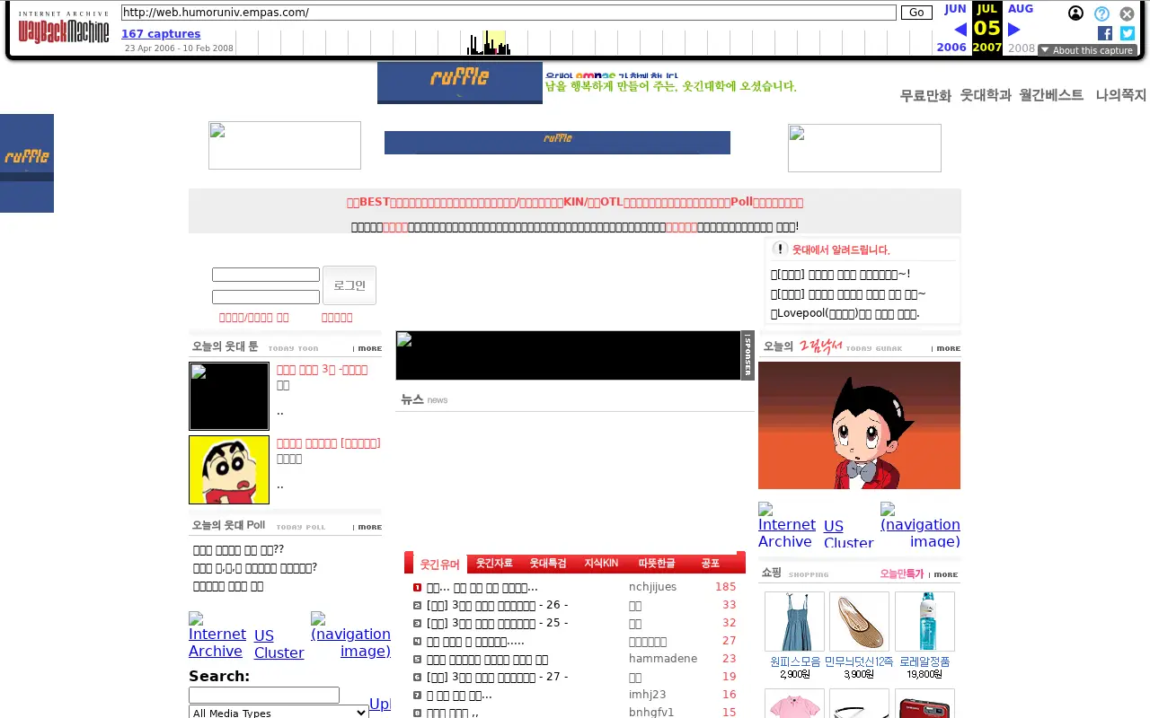The width and height of the screenshot is (1150, 718).
Task: Close the Wayback toolbar with the X icon
Action: click(x=1127, y=13)
